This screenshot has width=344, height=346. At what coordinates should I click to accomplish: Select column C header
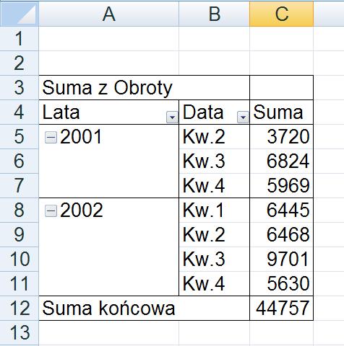(282, 14)
